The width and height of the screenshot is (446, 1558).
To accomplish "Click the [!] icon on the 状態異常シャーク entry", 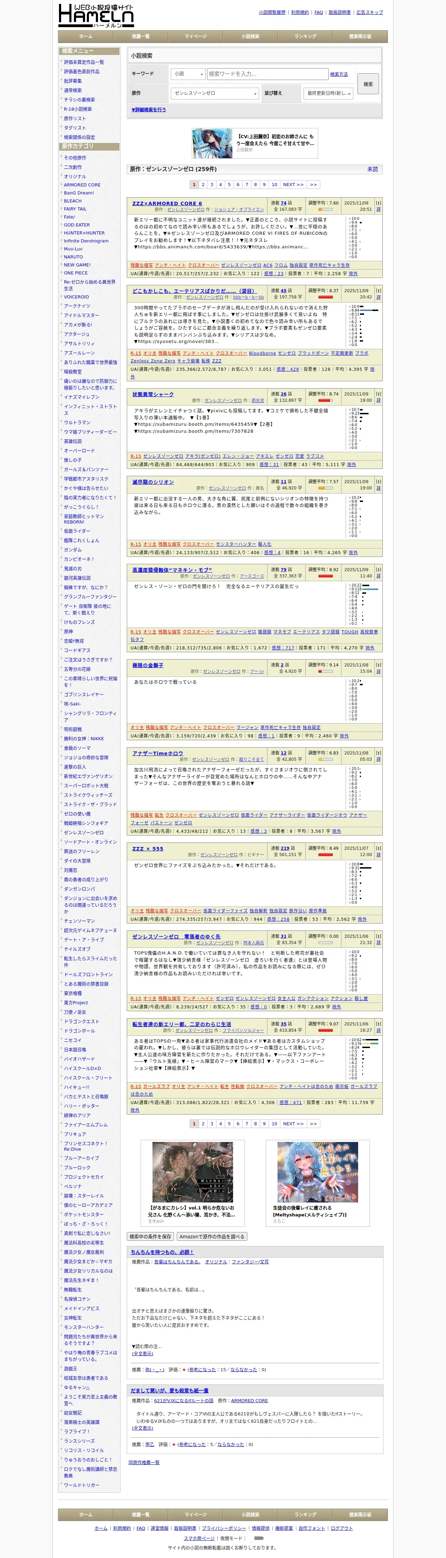I will (378, 394).
